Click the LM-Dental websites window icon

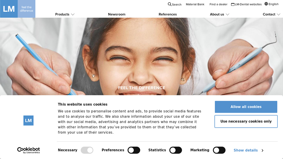[x=233, y=4]
